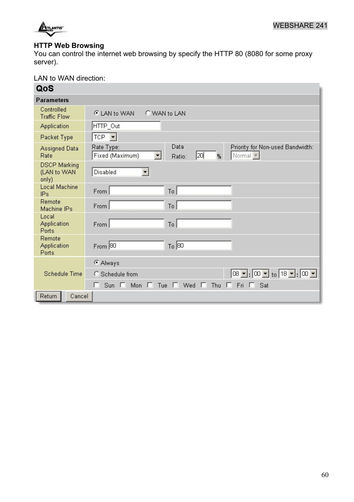
Task: Click the 'WEBSHARE 241' header text
Action: click(x=300, y=25)
